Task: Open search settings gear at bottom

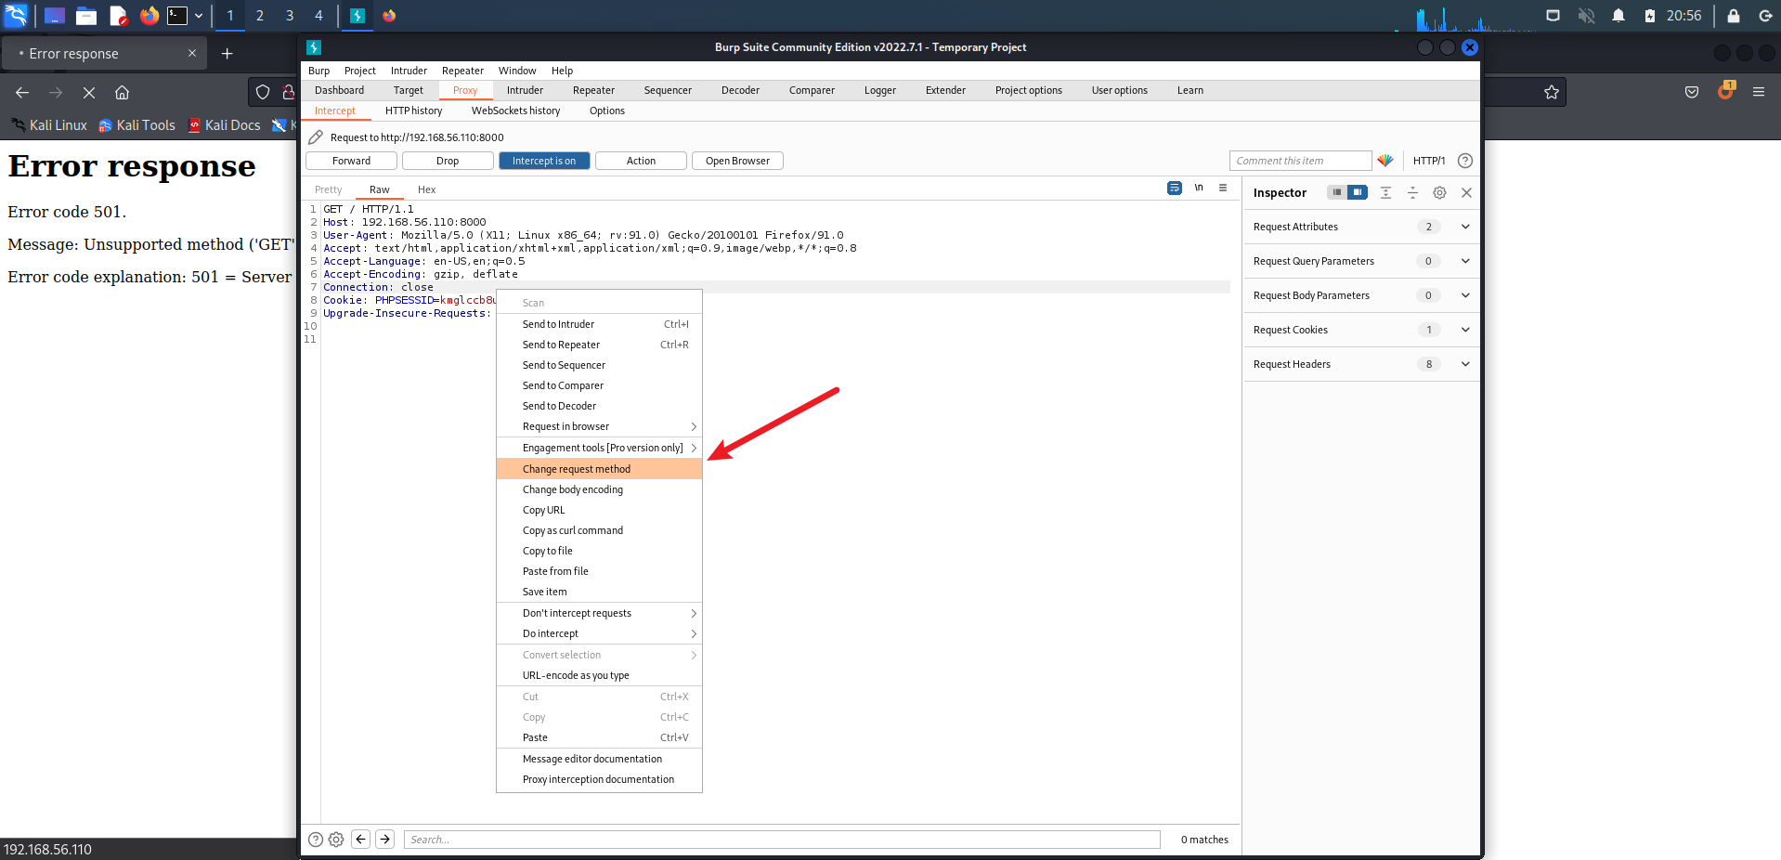Action: tap(336, 840)
